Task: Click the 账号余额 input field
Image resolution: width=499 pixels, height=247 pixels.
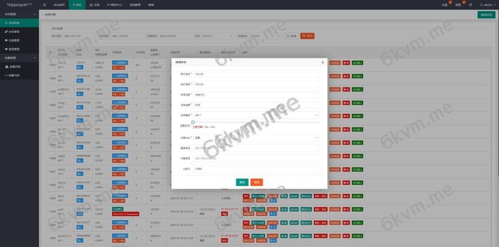Action: [x=256, y=94]
